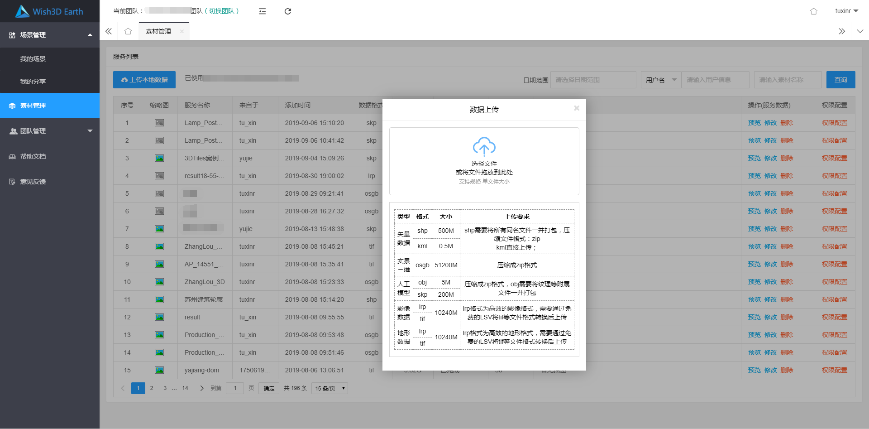
Task: Click the home icon at top right
Action: [813, 11]
